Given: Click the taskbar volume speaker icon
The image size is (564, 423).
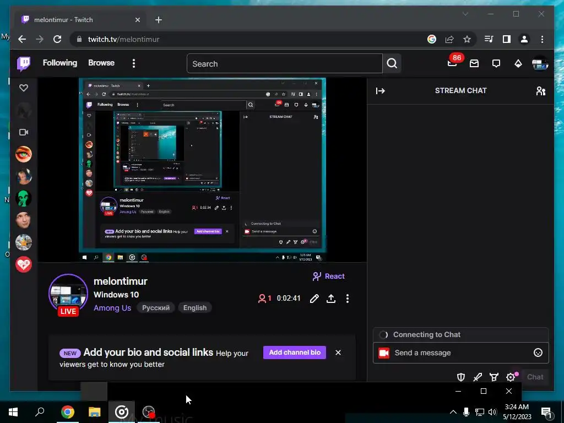Looking at the screenshot, I should [492, 412].
